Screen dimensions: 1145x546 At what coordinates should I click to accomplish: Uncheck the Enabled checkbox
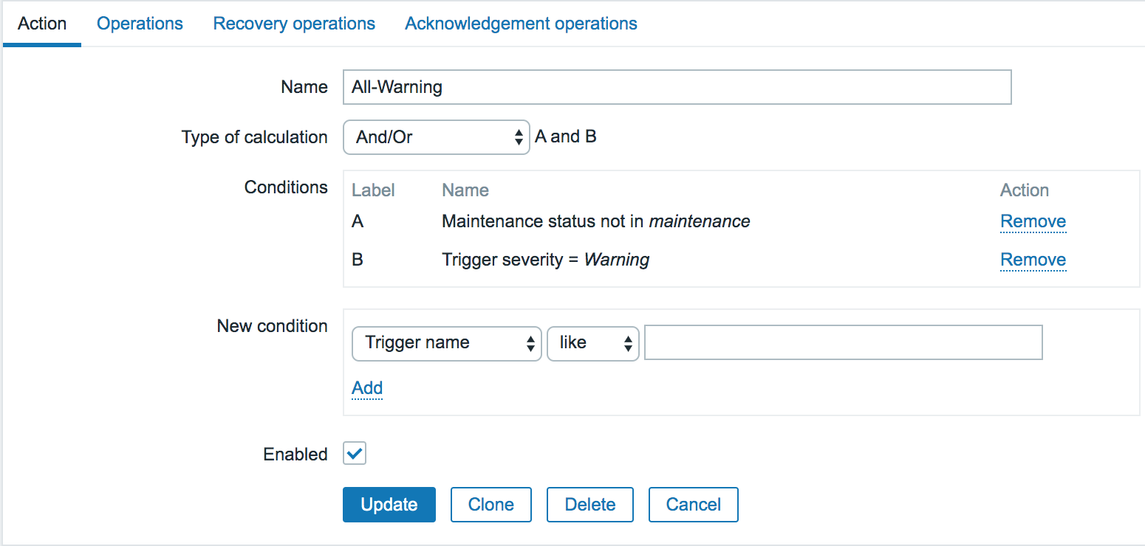(x=355, y=454)
